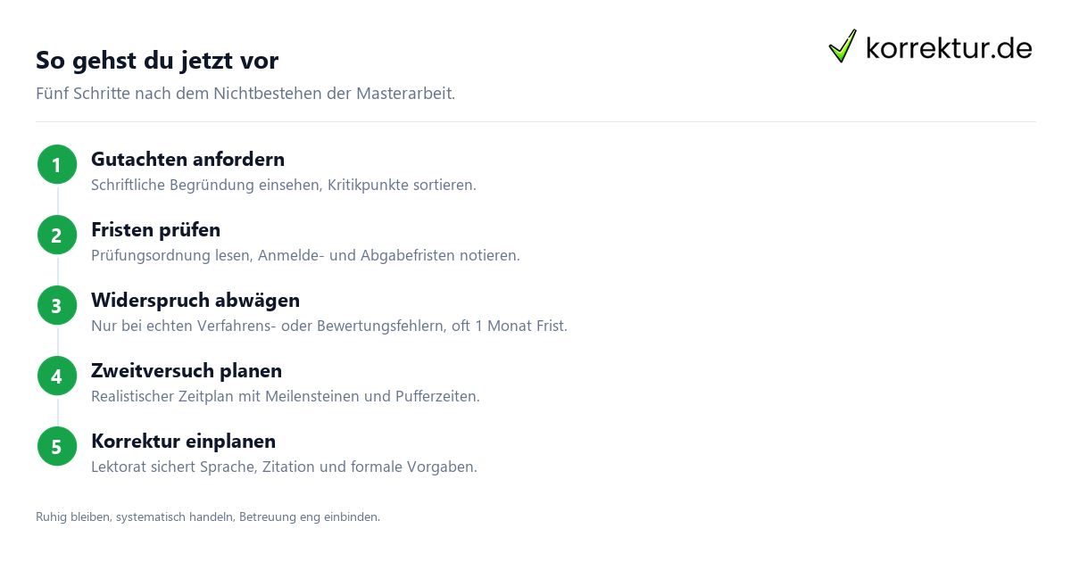
Task: Open the korrektur.de logo text
Action: point(949,48)
